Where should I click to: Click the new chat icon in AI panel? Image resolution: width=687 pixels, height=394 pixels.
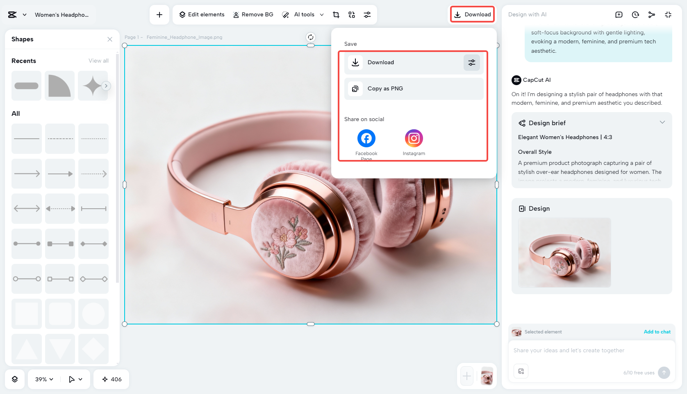pos(619,14)
